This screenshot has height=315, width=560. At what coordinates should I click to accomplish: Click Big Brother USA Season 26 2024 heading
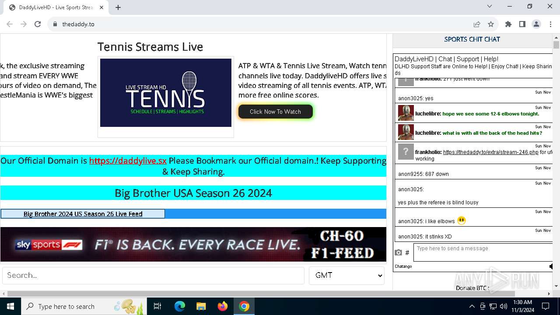(193, 193)
